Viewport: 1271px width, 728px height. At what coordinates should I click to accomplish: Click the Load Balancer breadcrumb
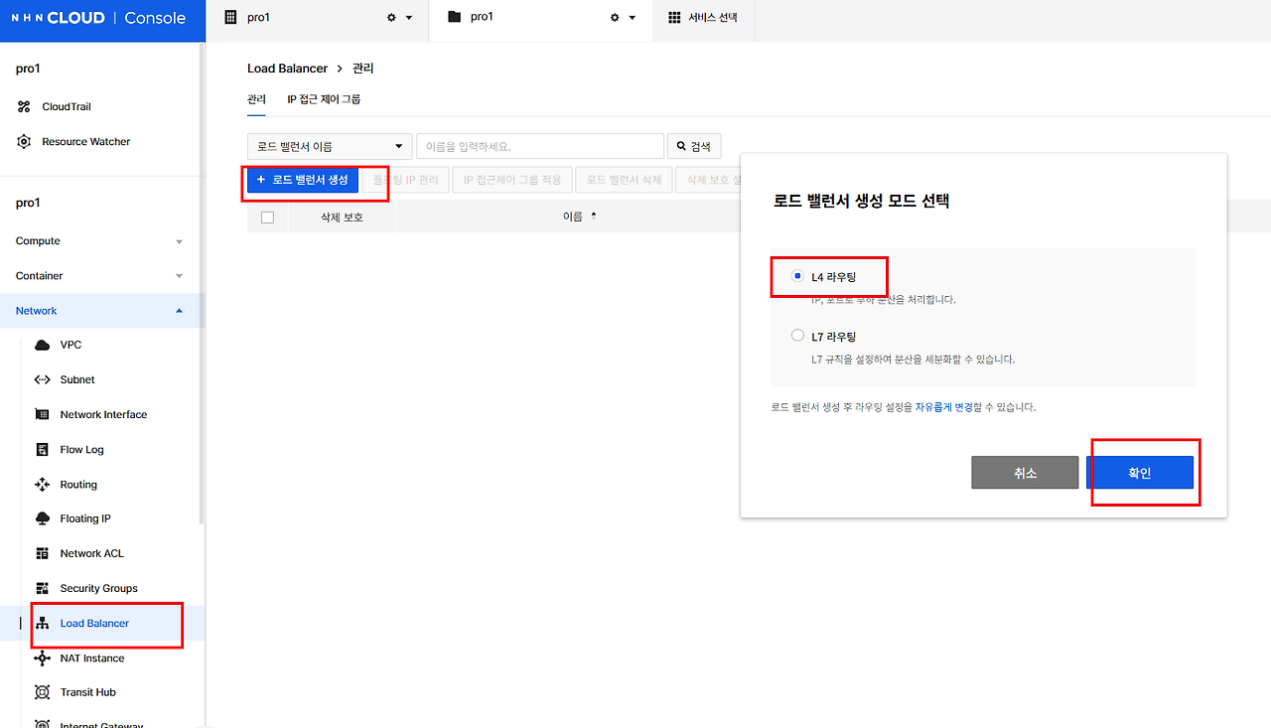pyautogui.click(x=287, y=69)
